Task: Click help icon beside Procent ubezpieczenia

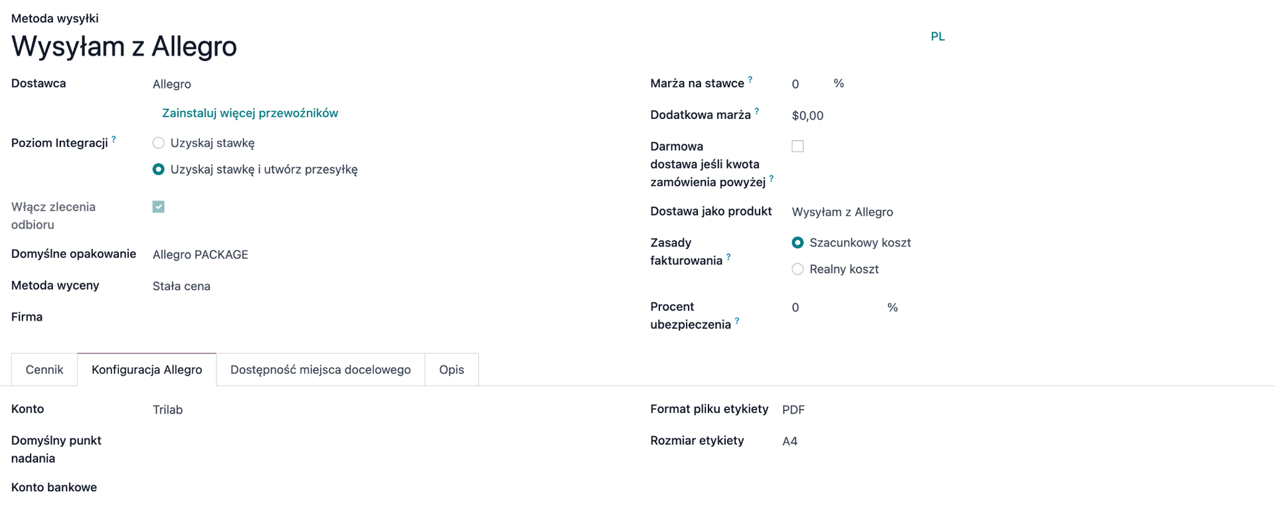Action: pyautogui.click(x=737, y=321)
